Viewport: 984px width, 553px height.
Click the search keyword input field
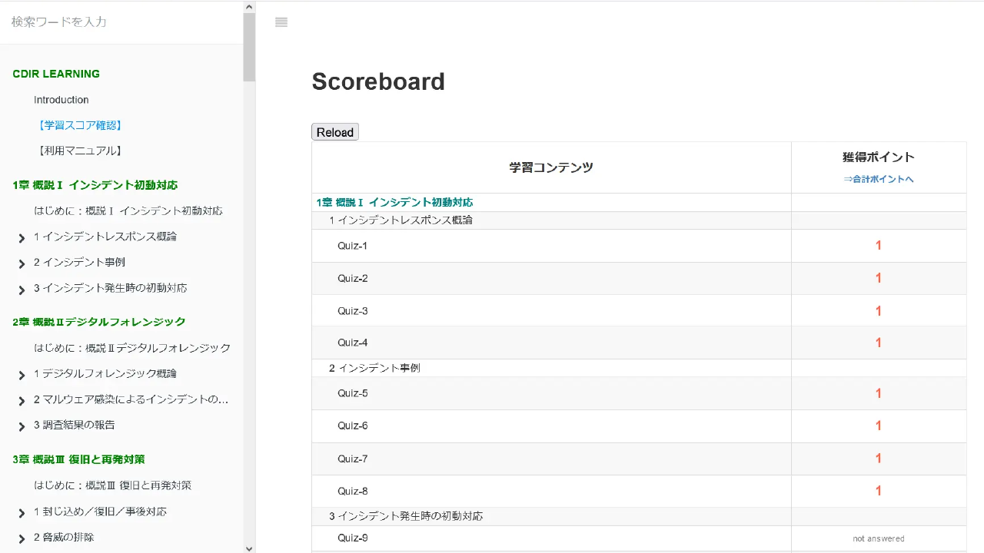coord(123,22)
